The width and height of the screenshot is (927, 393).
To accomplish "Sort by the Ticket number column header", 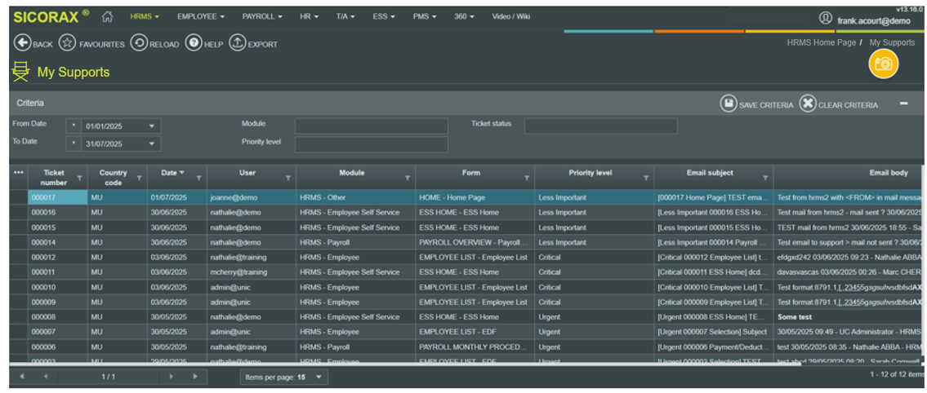I will [54, 178].
